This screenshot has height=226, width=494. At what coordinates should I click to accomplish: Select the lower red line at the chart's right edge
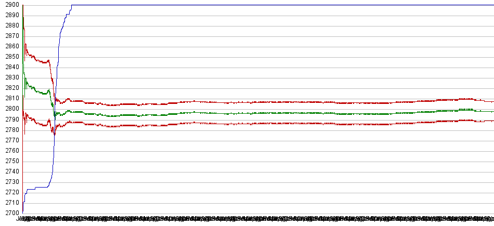491,121
